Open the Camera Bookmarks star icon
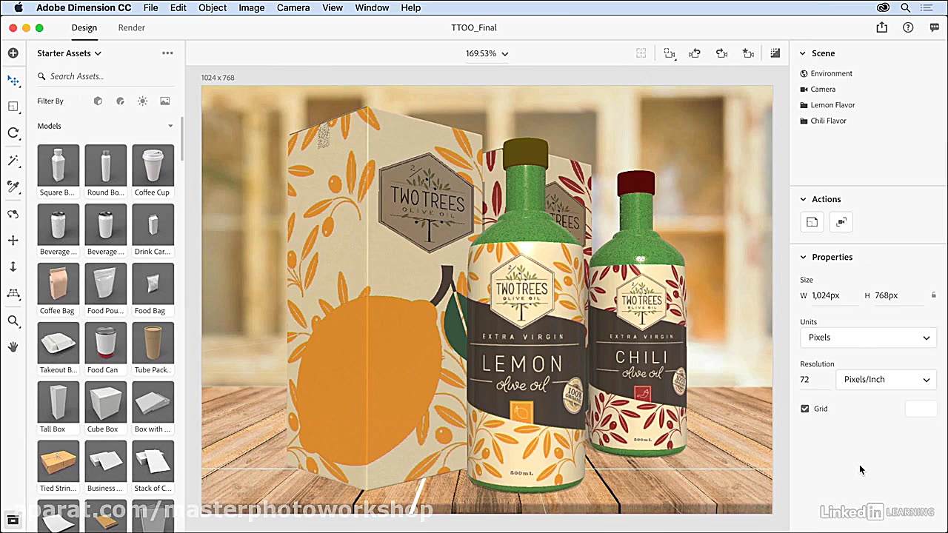This screenshot has width=948, height=533. [748, 53]
